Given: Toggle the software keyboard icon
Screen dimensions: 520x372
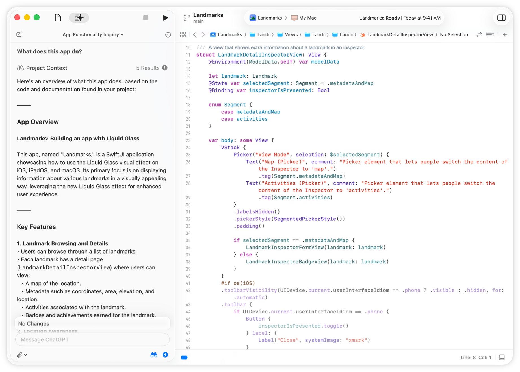Looking at the screenshot, I should click(502, 357).
